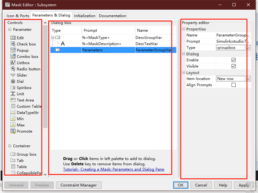Select the group icon in Parameters row
The image size is (258, 193).
coord(58,49)
